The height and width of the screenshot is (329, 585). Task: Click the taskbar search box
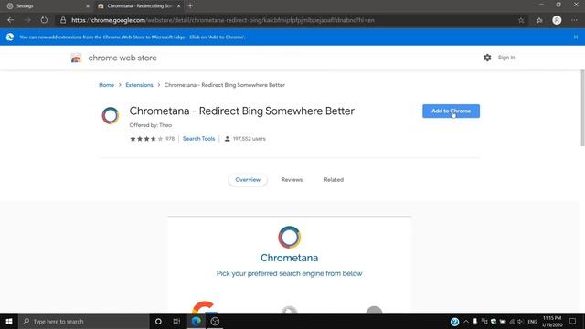click(x=83, y=321)
